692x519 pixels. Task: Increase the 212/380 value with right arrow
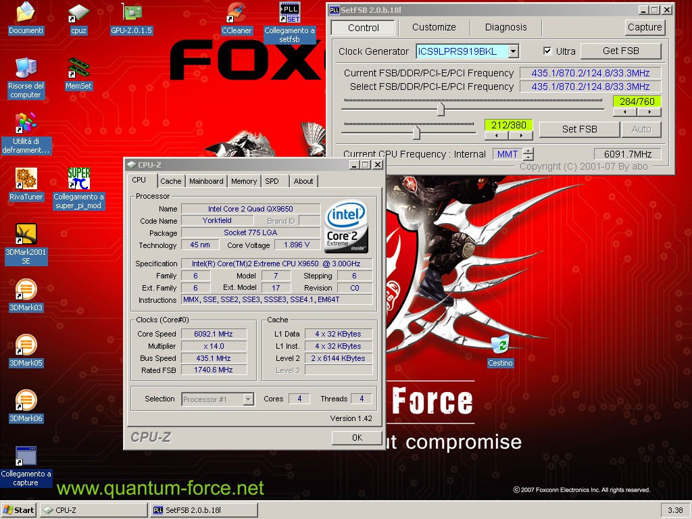(521, 135)
